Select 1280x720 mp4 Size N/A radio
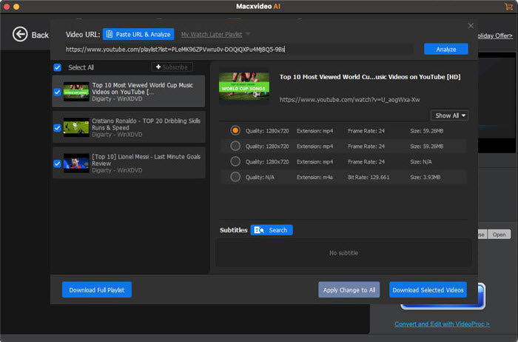 (235, 161)
